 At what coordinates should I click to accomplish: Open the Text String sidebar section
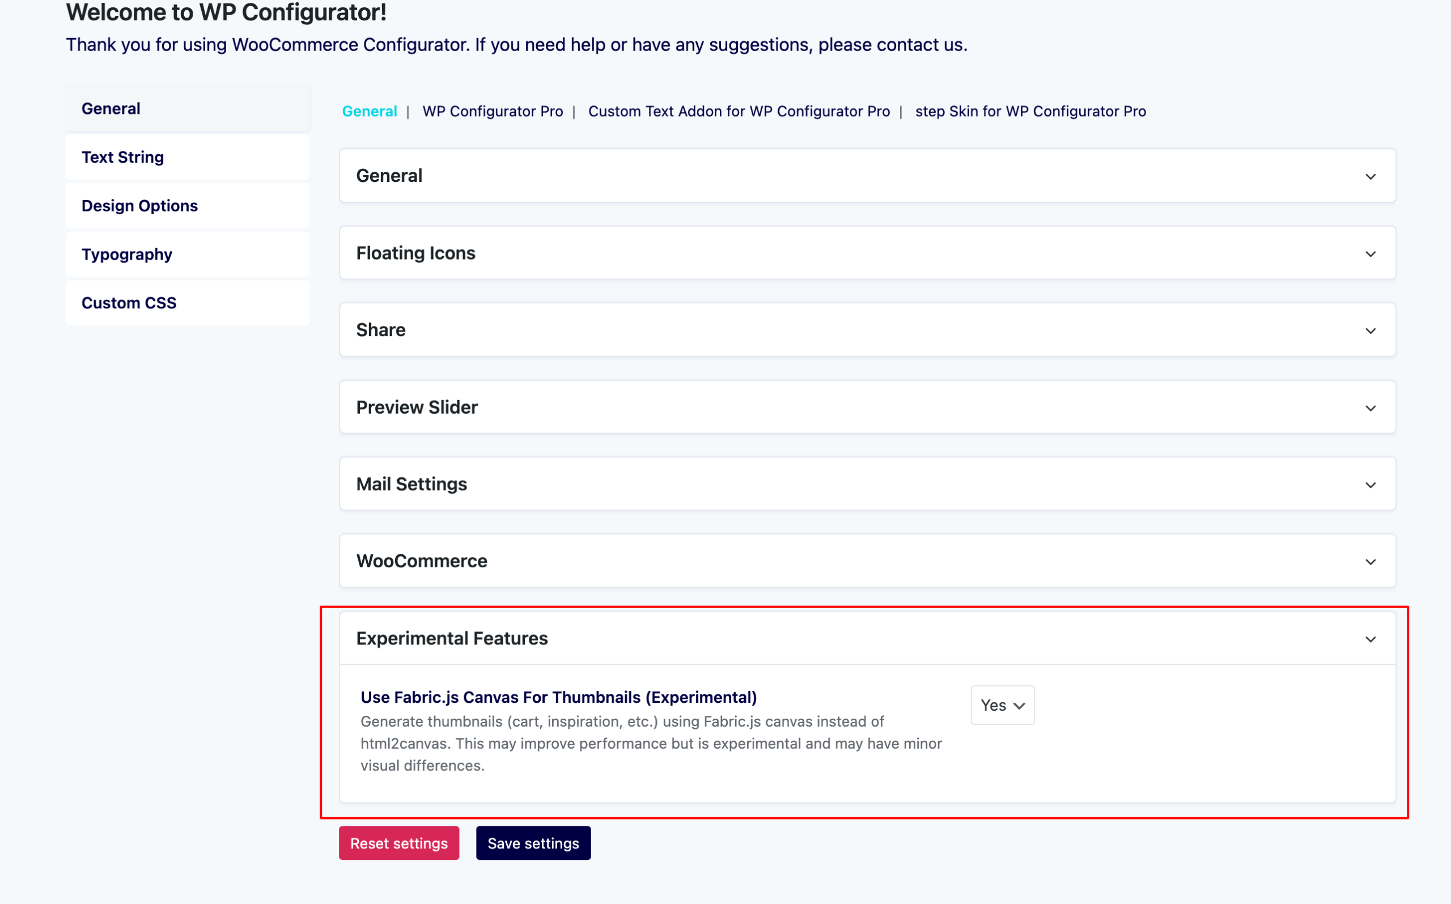pos(188,157)
